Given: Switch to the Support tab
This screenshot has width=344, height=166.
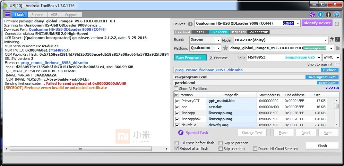Looking at the screenshot, I should 71,15.
